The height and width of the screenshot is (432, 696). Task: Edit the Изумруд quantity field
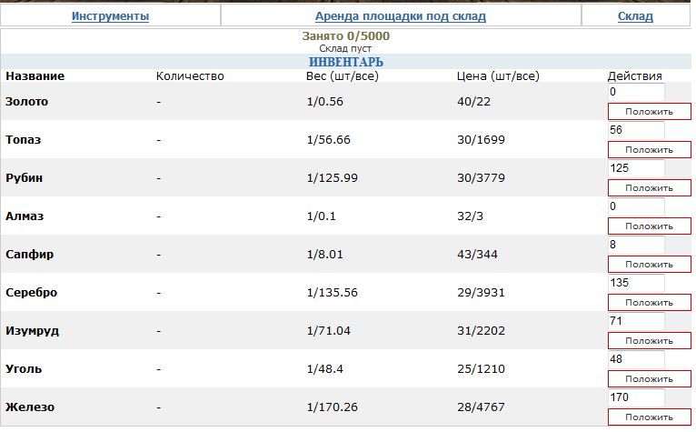point(636,322)
